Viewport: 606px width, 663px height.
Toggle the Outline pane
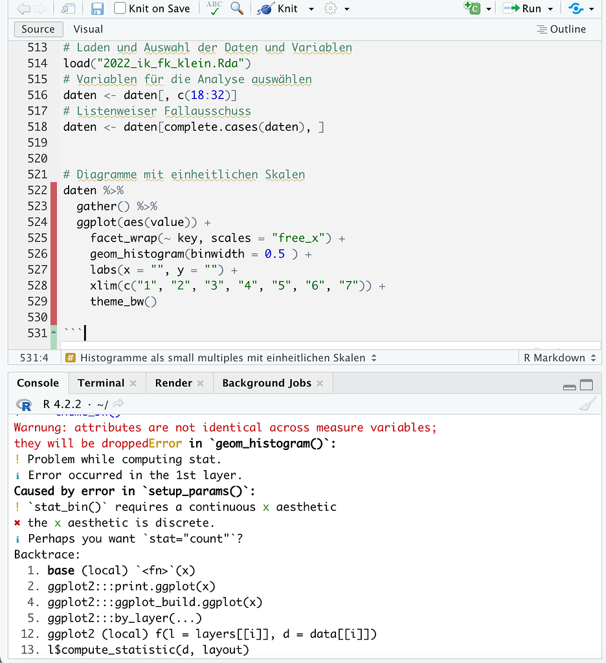click(x=561, y=29)
